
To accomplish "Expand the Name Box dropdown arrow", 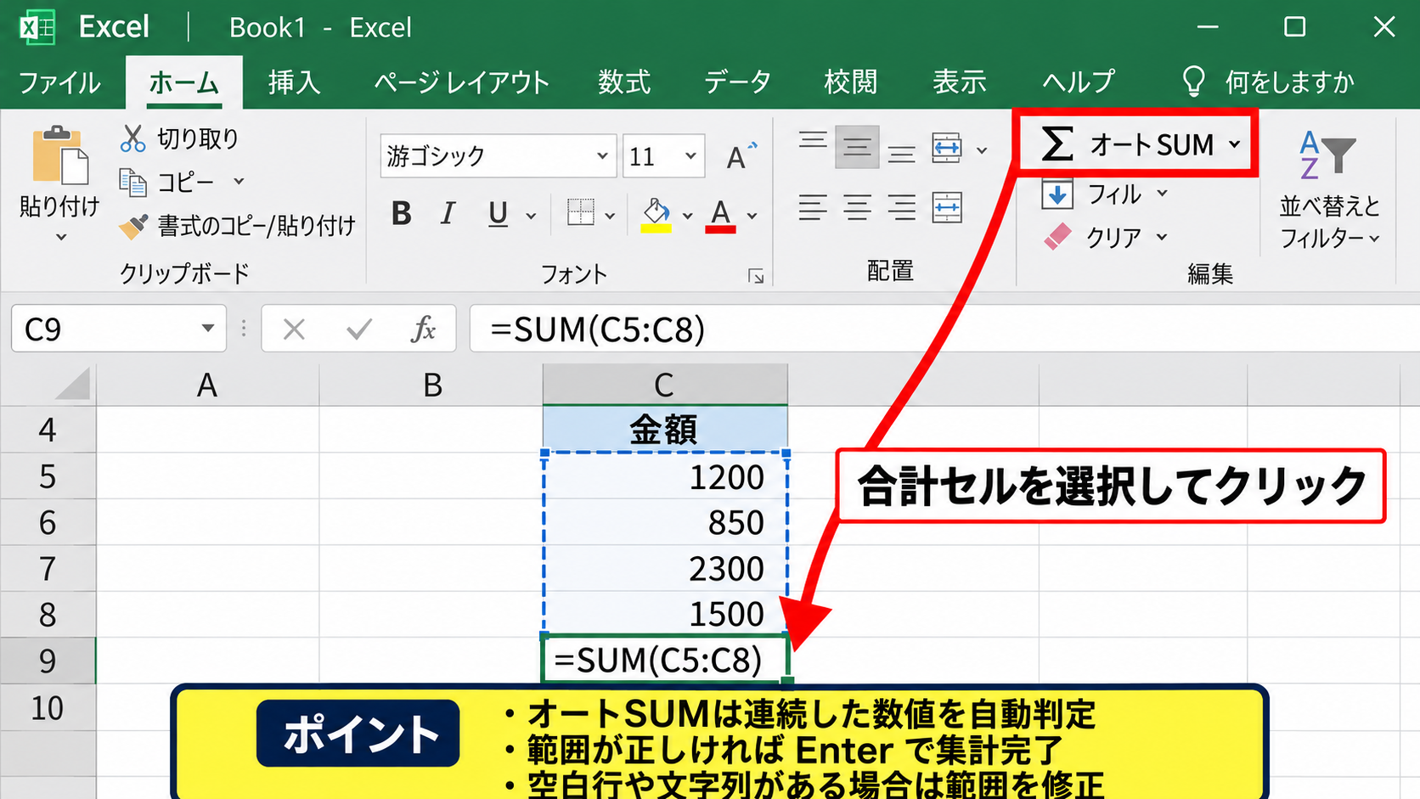I will tap(207, 328).
